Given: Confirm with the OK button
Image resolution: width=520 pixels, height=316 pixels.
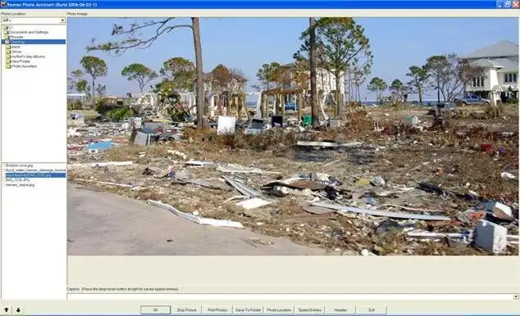Looking at the screenshot, I should 156,310.
